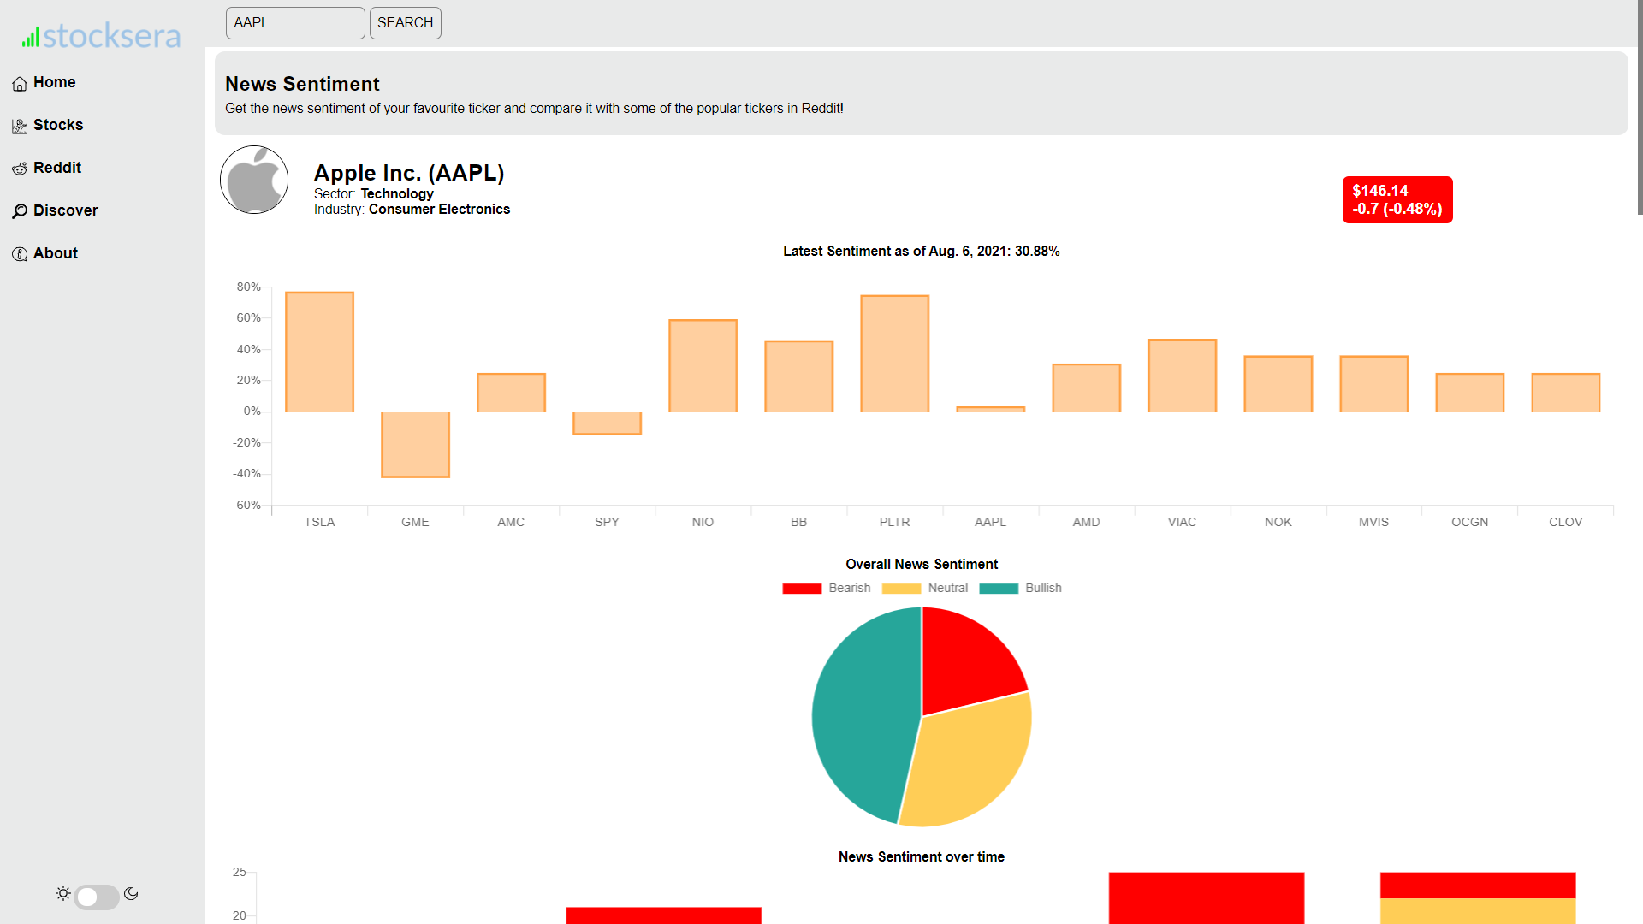
Task: Open the Stocks menu item
Action: click(58, 125)
